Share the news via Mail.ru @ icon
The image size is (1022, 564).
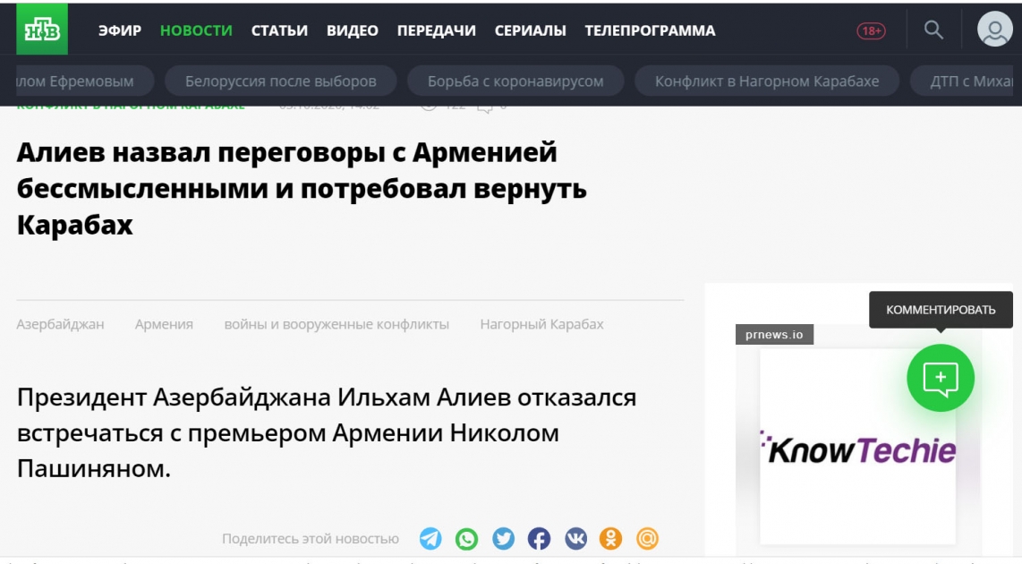click(x=647, y=539)
